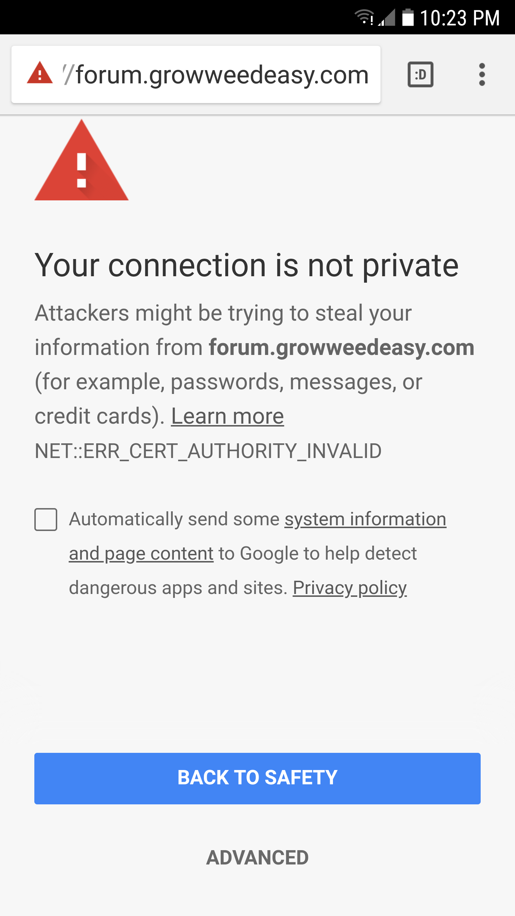
Task: Tap the bold forum.growweedeasy.com text in warning
Action: coord(342,347)
